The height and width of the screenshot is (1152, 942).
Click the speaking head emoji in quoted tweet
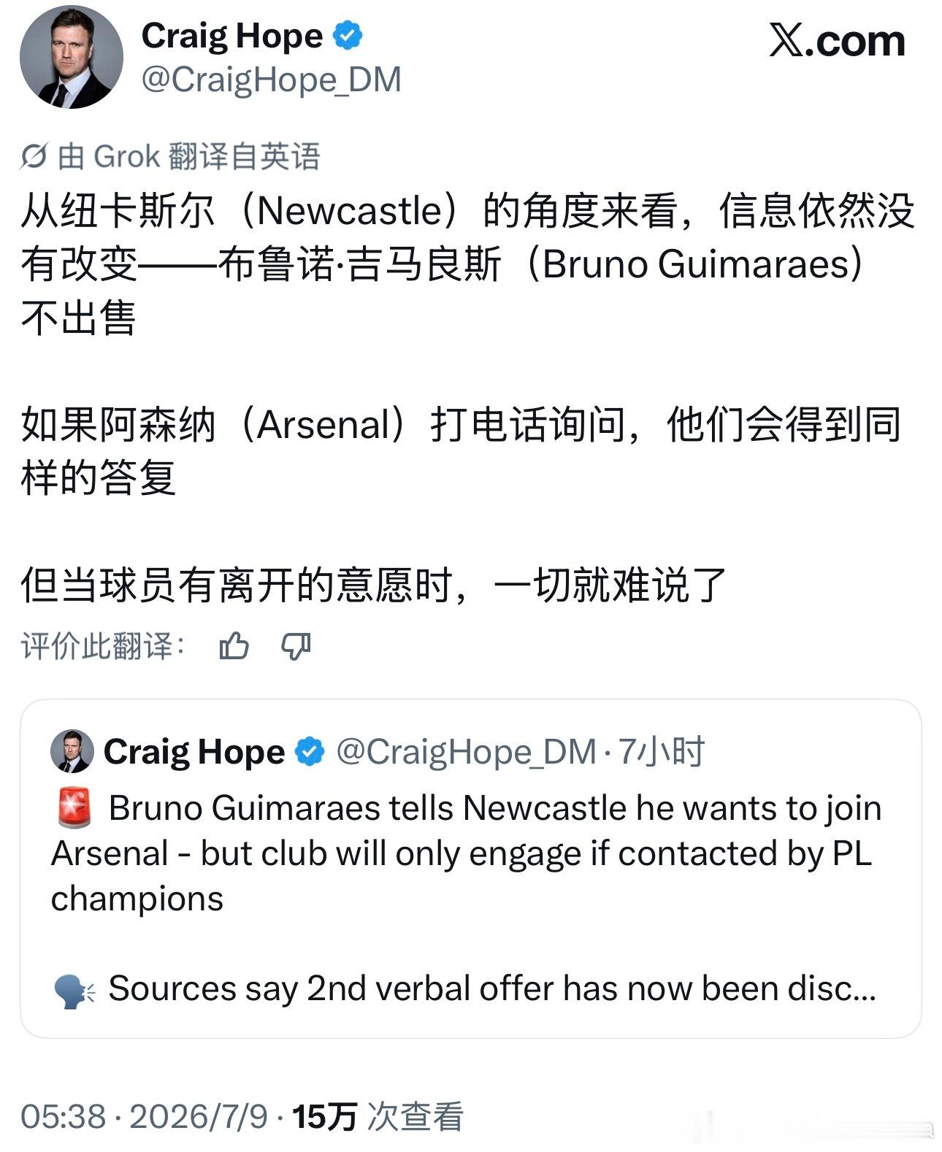coord(74,991)
